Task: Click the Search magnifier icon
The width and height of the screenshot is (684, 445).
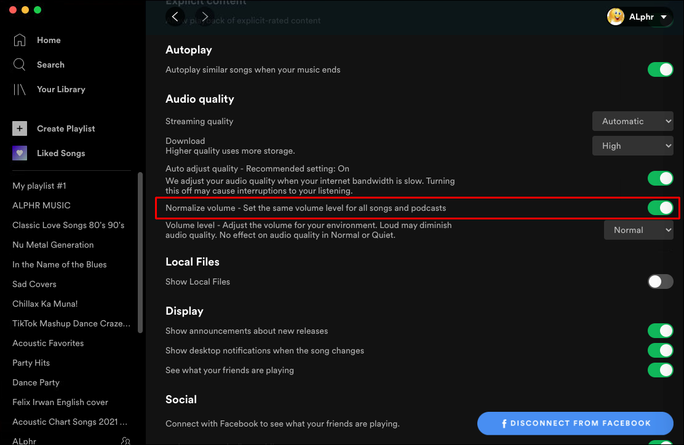Action: [x=20, y=65]
